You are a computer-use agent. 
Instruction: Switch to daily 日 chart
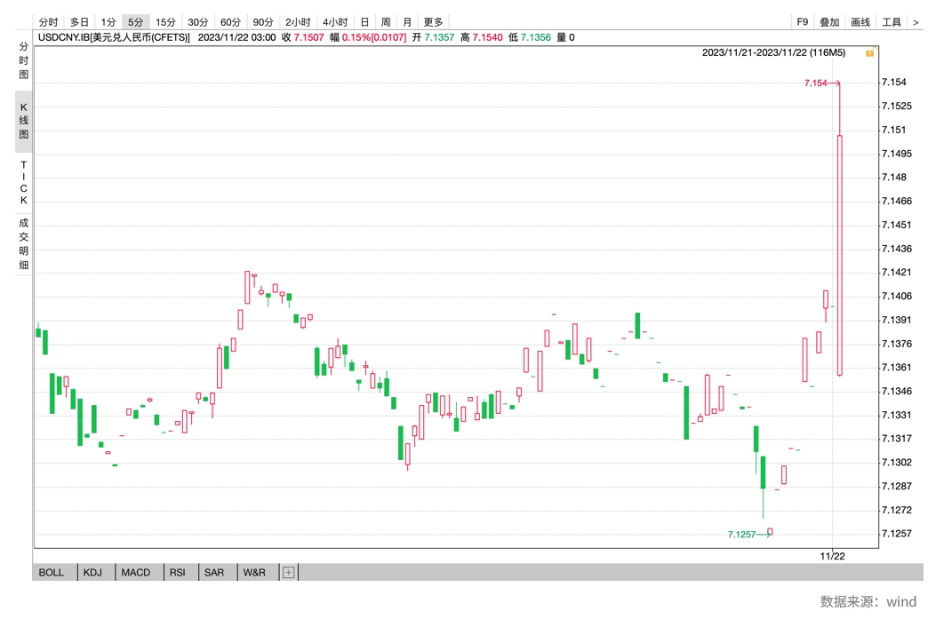click(364, 22)
